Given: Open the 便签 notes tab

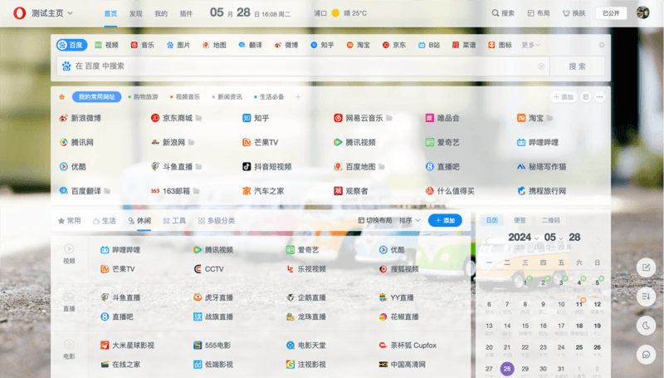Looking at the screenshot, I should tap(520, 220).
